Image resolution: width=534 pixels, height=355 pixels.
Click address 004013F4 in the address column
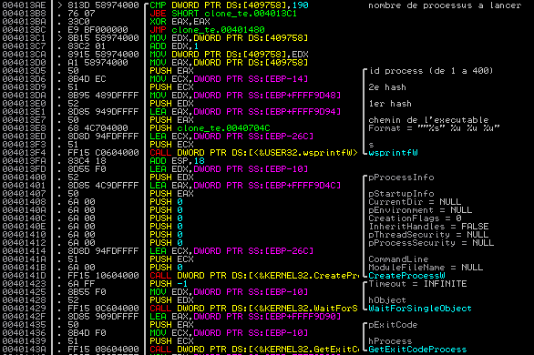[24, 153]
